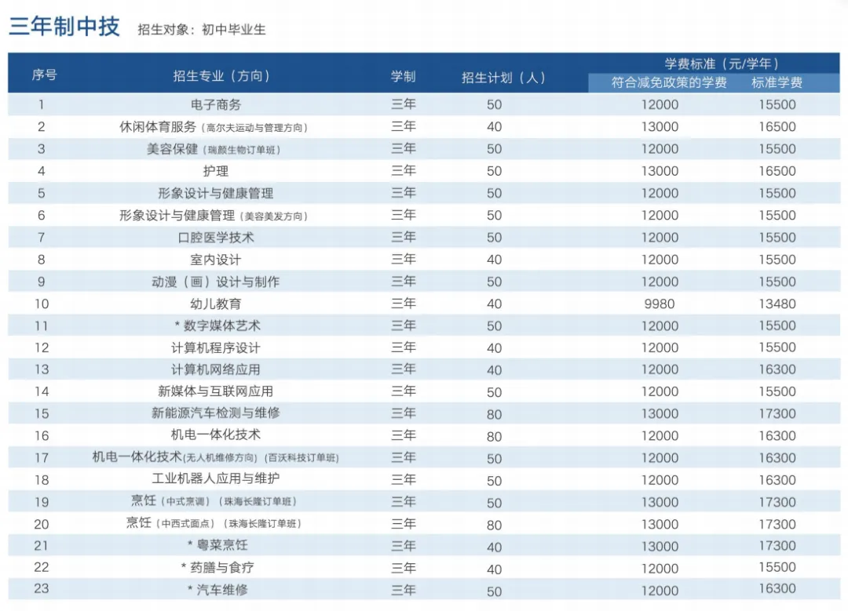
Task: Select 机电一体化技术 in row 16
Action: [x=216, y=435]
